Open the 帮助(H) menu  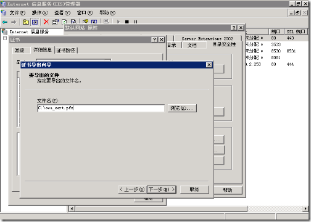pos(107,13)
